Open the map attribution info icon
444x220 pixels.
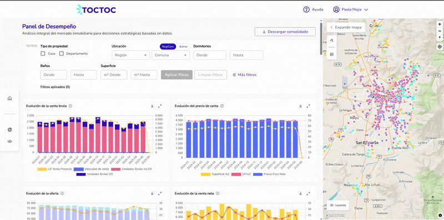(440, 216)
